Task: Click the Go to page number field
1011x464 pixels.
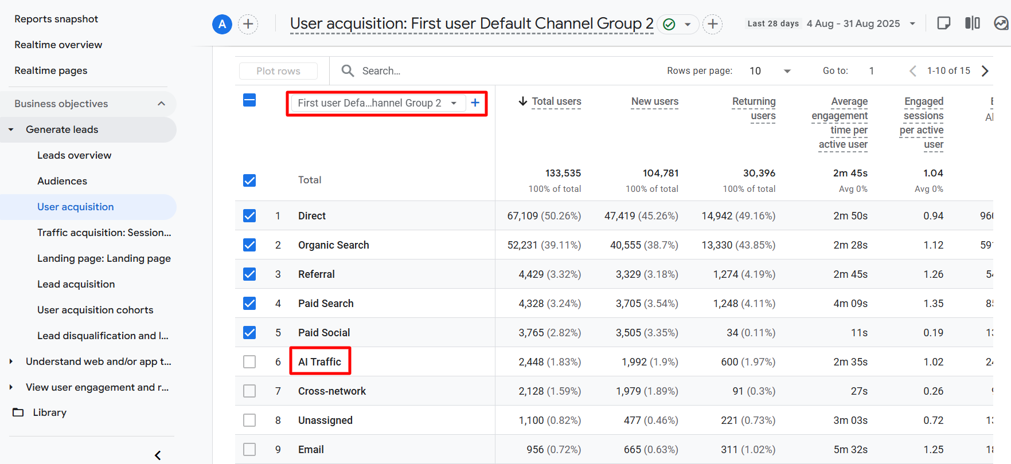Action: coord(872,71)
